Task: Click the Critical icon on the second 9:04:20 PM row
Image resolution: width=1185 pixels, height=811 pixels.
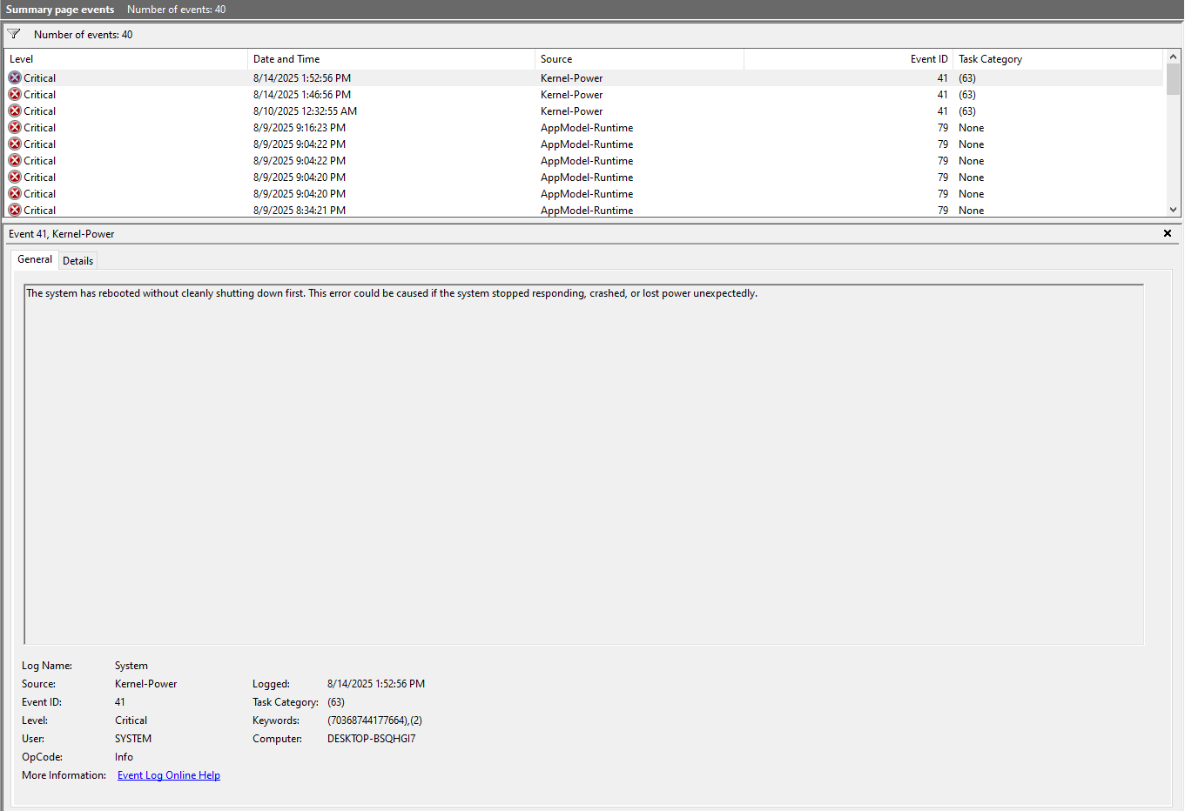Action: point(14,193)
